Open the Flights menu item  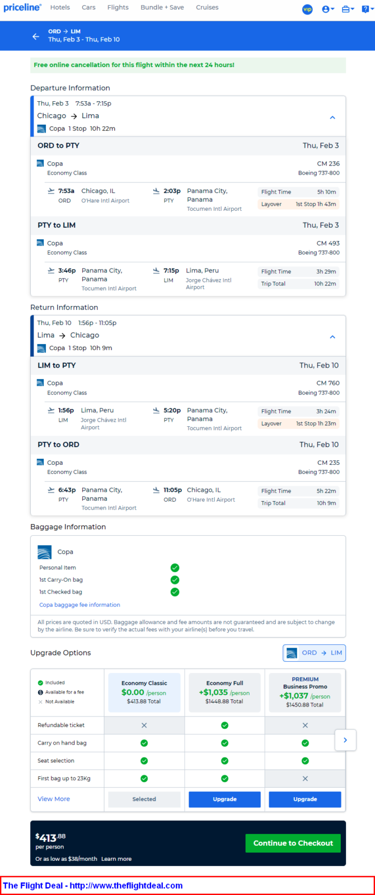click(x=118, y=8)
